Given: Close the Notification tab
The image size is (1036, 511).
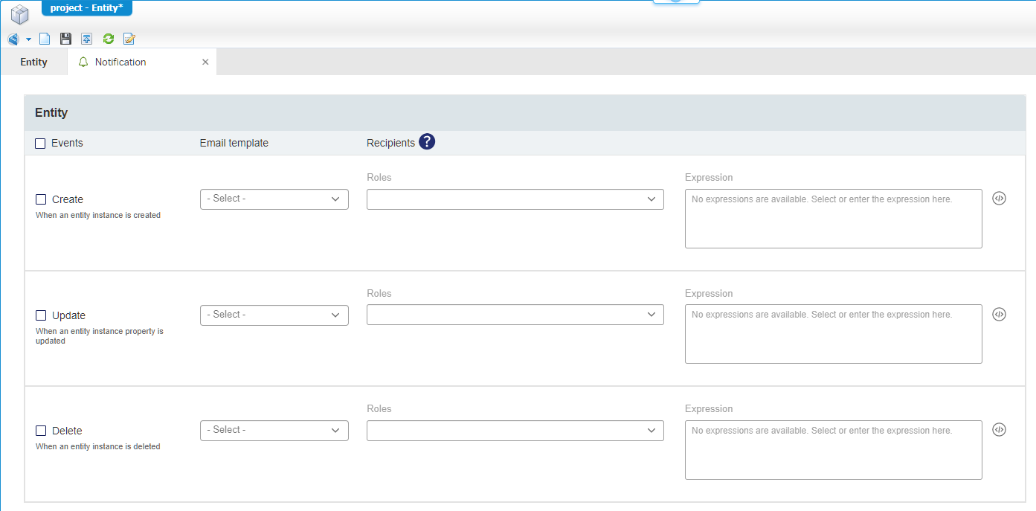Looking at the screenshot, I should (x=205, y=62).
